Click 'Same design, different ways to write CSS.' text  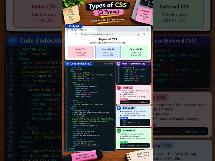[108, 43]
